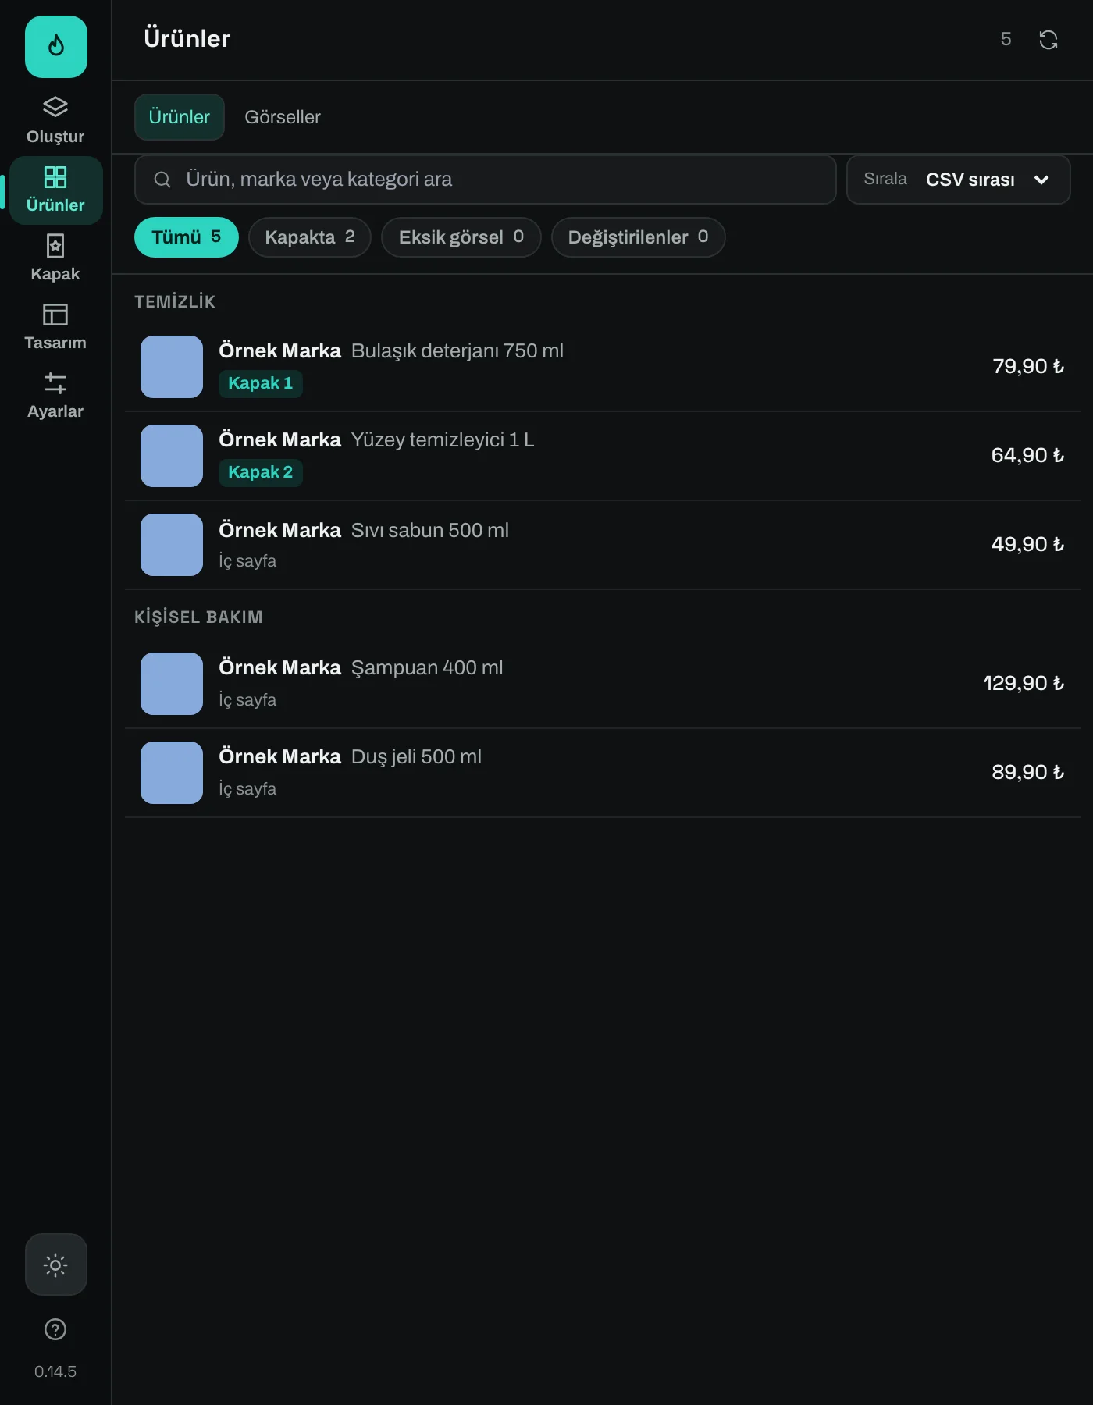Select the Bulaşık deterjanı 750 ml text
This screenshot has height=1405, width=1093.
(x=457, y=351)
